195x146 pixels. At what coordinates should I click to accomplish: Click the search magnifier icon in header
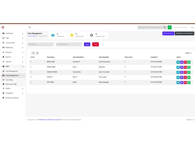(165, 27)
